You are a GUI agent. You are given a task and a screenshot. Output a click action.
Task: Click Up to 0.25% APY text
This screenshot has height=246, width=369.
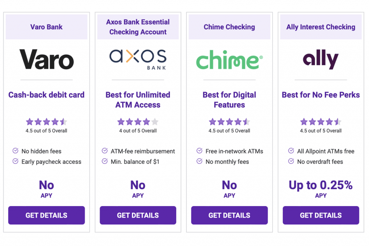321,185
